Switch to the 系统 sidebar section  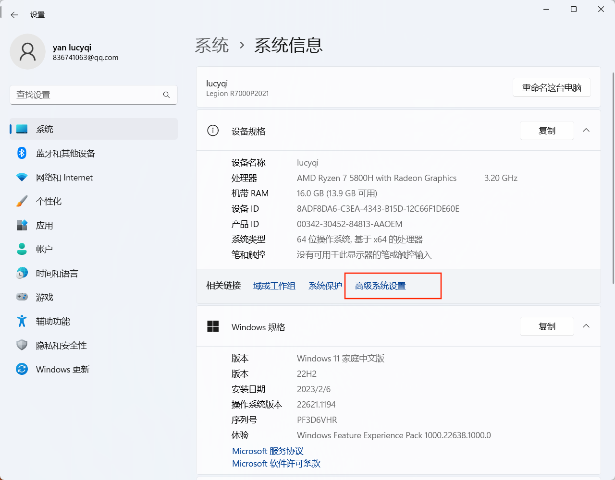45,129
